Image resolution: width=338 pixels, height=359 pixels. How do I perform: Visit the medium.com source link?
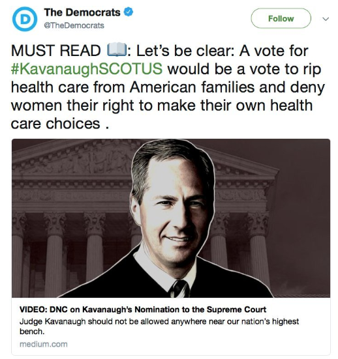[x=44, y=344]
